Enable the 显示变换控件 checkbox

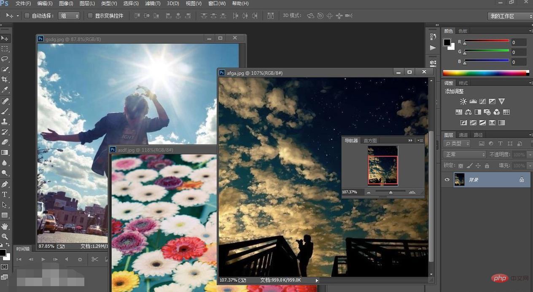pyautogui.click(x=90, y=16)
